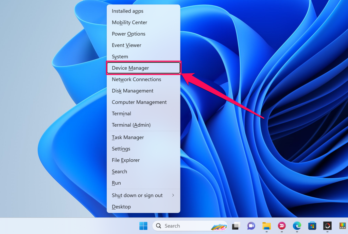The height and width of the screenshot is (234, 348).
Task: Open File Explorer from the taskbar
Action: tap(266, 226)
